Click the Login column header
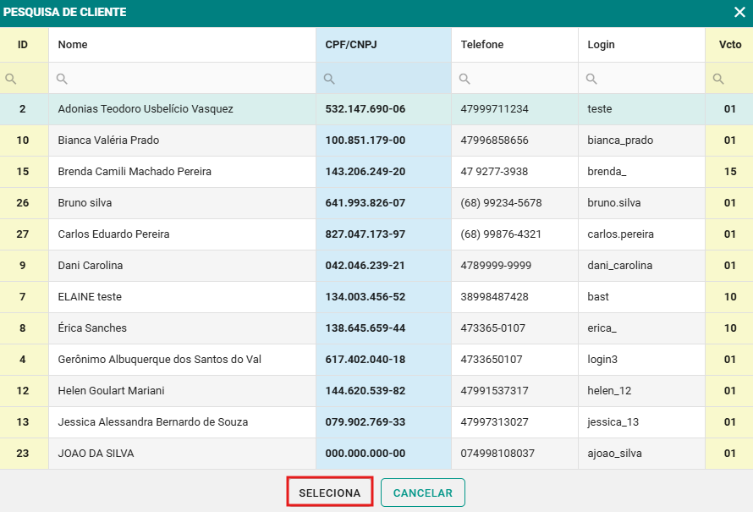753x512 pixels. pos(601,45)
